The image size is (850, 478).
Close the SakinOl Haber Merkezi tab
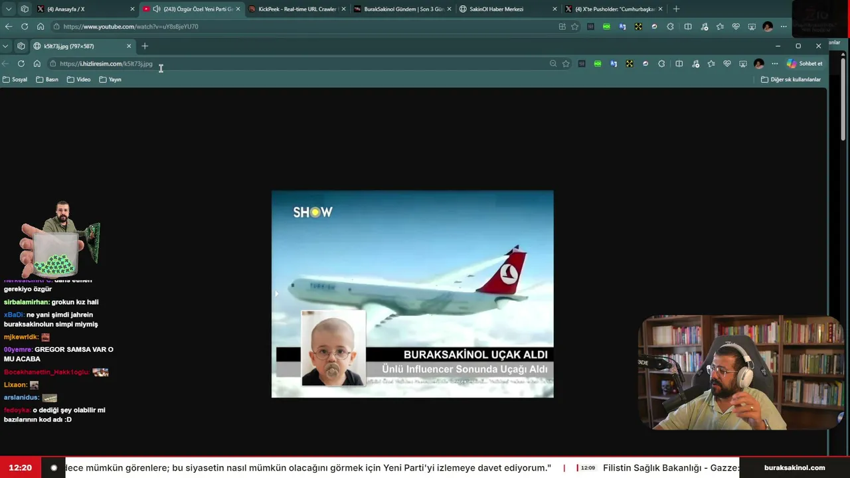[554, 9]
